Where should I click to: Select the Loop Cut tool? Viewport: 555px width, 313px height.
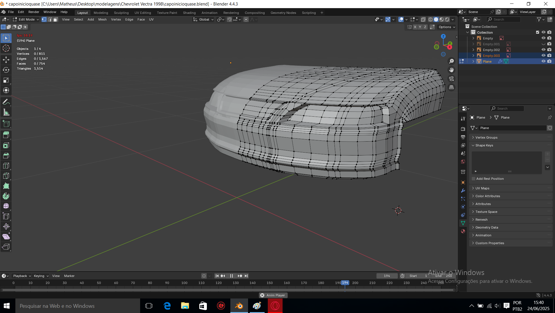[6, 166]
